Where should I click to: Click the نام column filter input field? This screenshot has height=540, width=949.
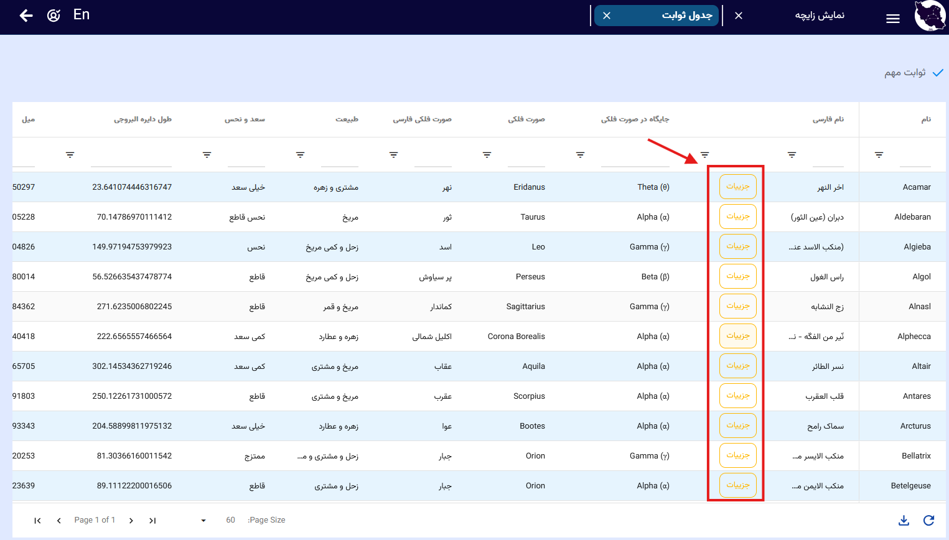click(915, 156)
